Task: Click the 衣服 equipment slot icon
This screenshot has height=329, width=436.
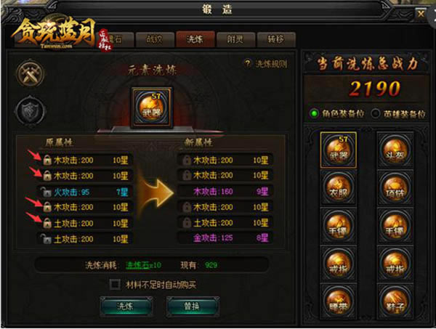Action: 338,188
